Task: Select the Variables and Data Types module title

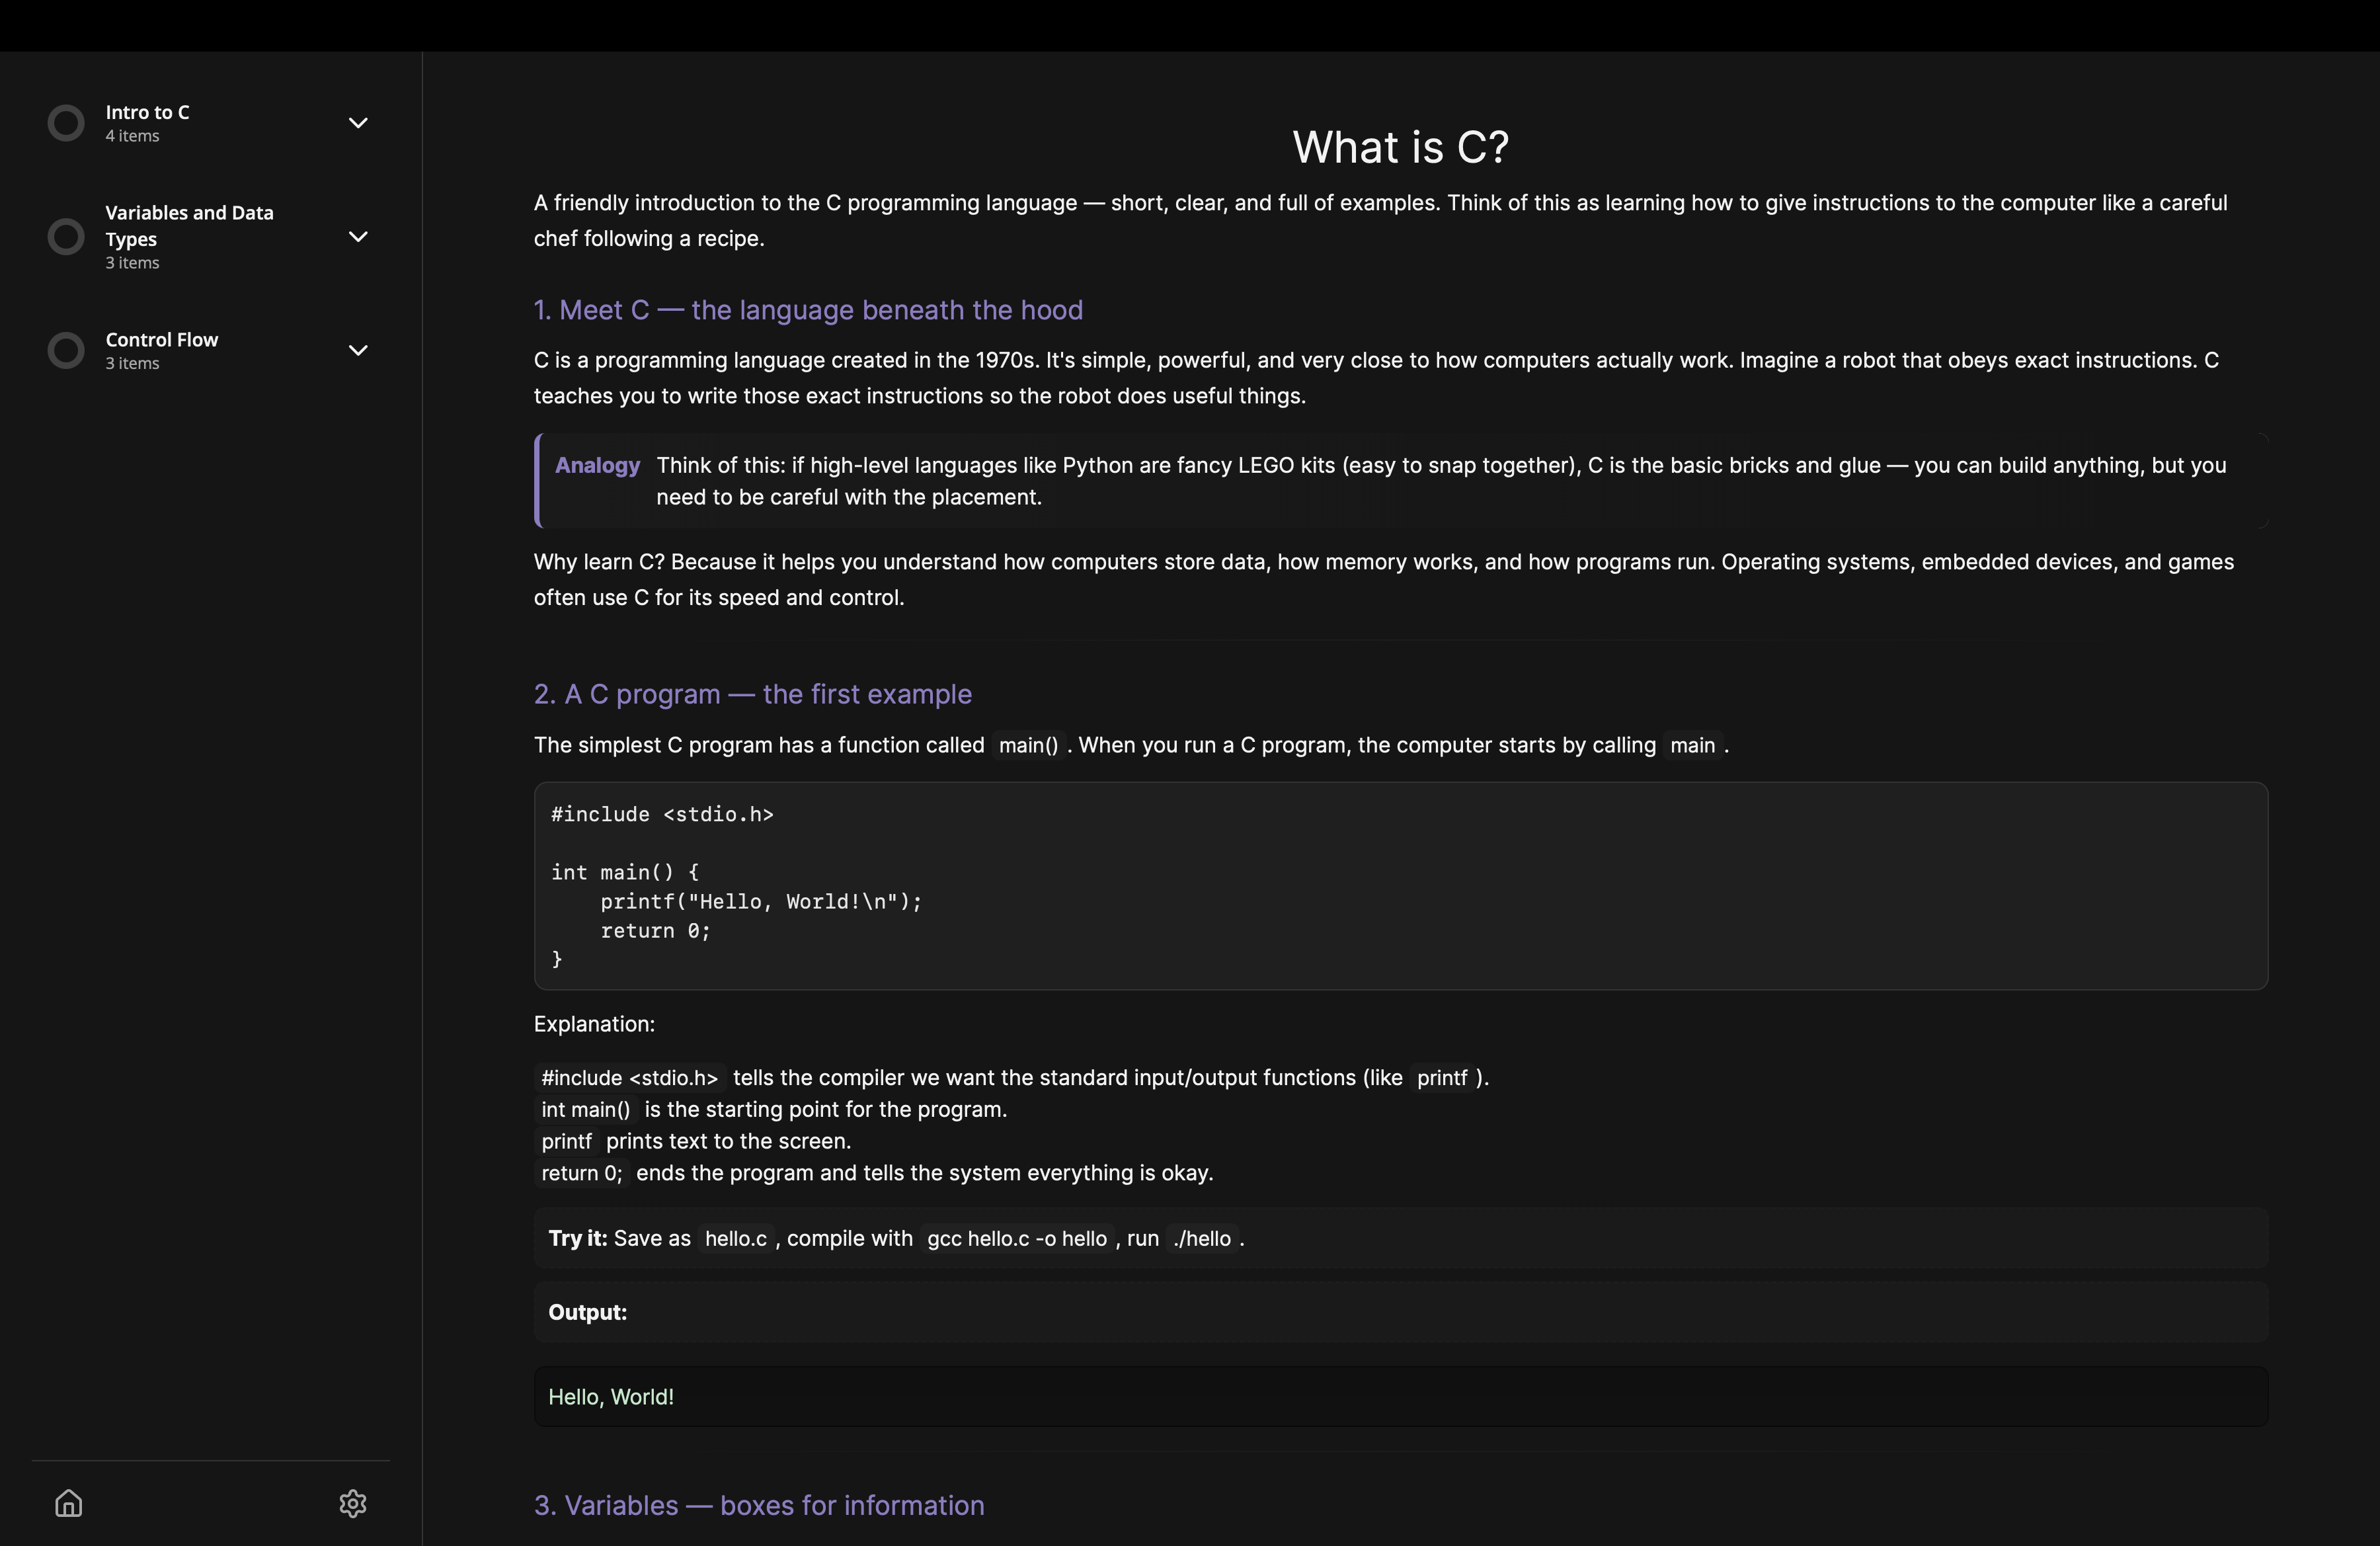Action: [x=189, y=225]
